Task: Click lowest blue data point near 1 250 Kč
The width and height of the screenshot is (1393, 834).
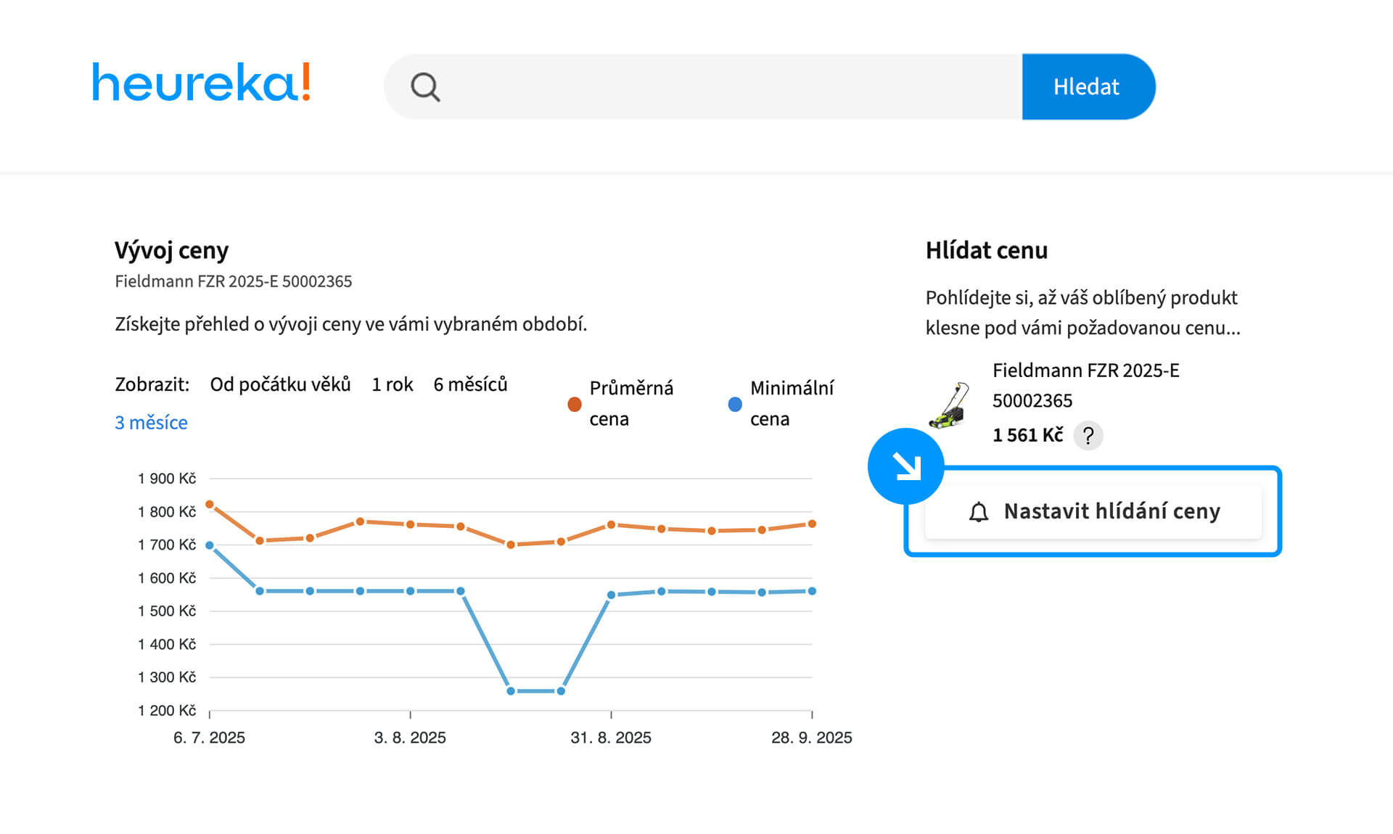Action: tap(511, 691)
